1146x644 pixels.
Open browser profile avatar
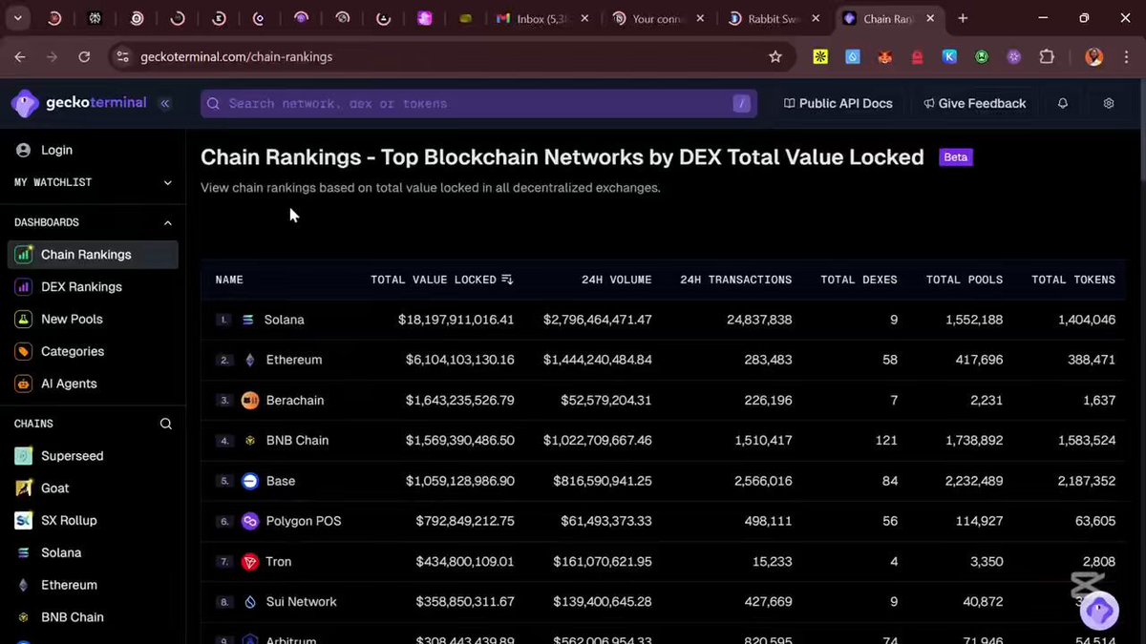(1094, 56)
